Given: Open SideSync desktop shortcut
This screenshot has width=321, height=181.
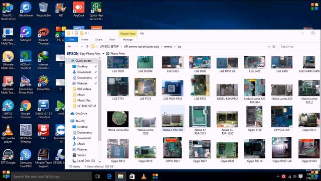Looking at the screenshot, I should pyautogui.click(x=26, y=34).
